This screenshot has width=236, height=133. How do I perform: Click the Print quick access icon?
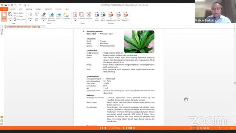click(x=12, y=5)
